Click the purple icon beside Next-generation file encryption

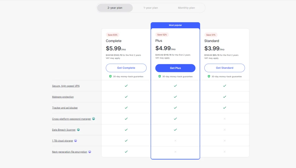[90, 152]
